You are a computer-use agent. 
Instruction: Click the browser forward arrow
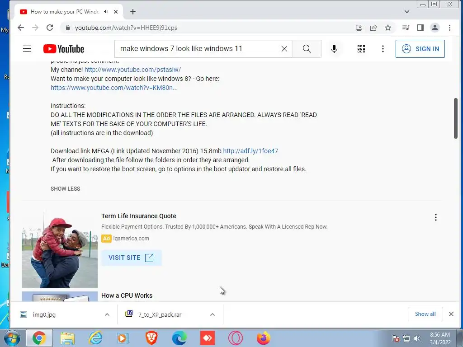35,28
